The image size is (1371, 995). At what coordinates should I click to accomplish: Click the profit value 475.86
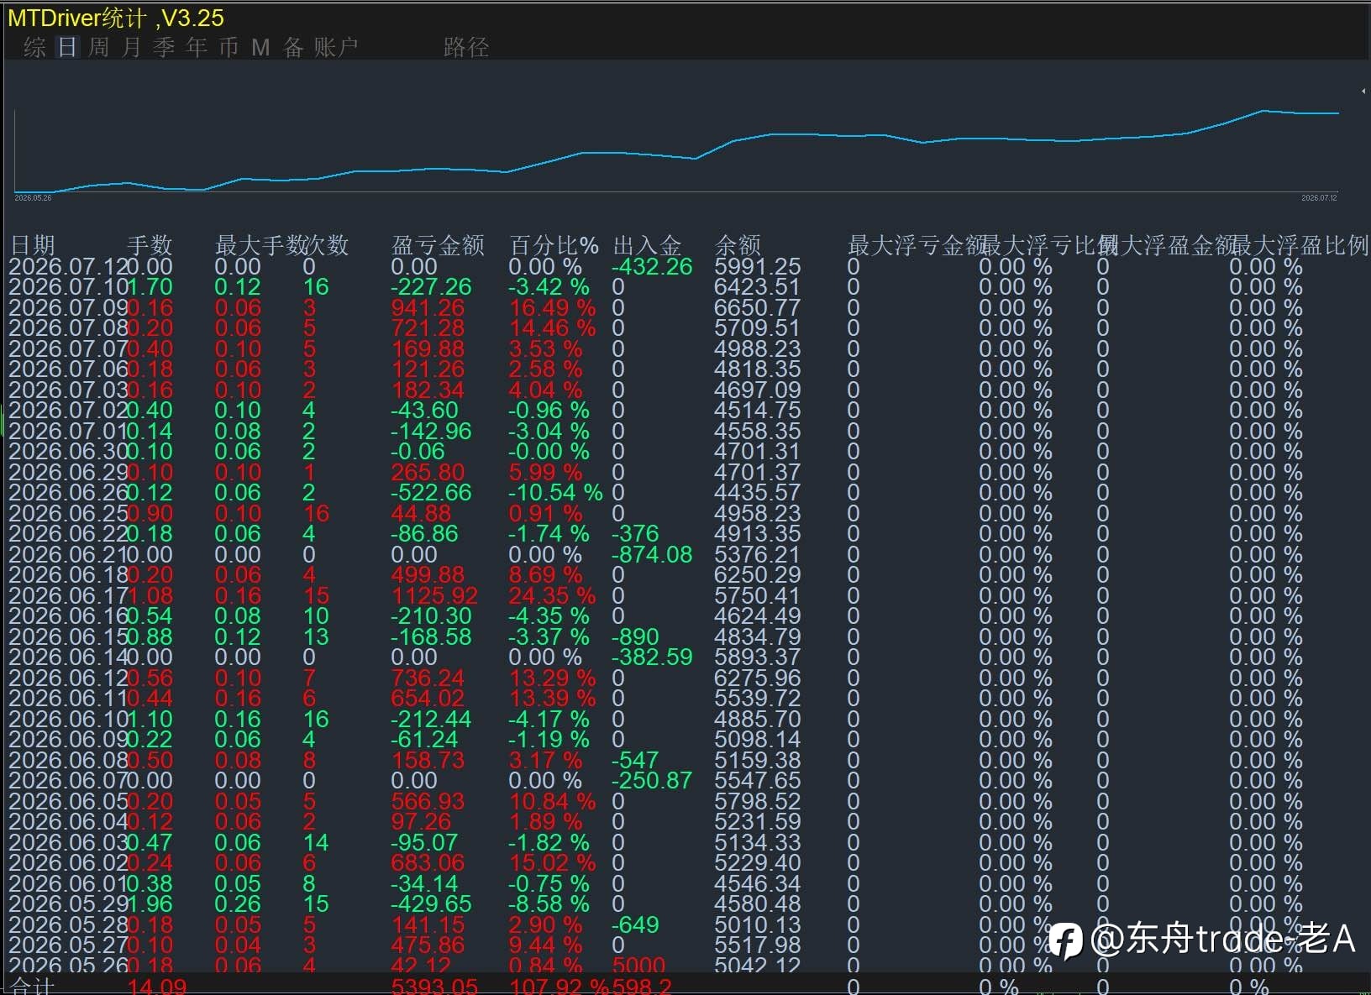(x=427, y=945)
